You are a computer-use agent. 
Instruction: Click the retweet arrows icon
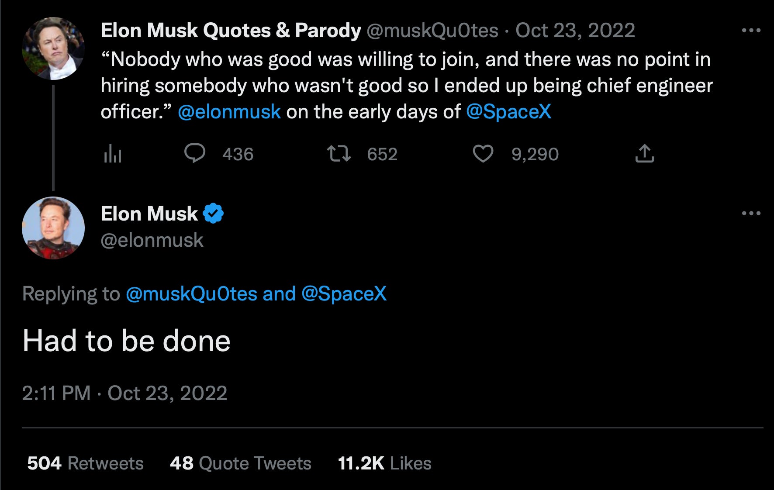pyautogui.click(x=339, y=154)
